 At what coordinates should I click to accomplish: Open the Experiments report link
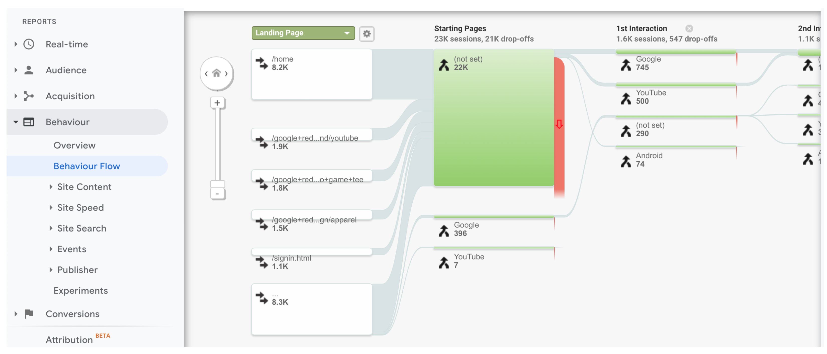(80, 291)
